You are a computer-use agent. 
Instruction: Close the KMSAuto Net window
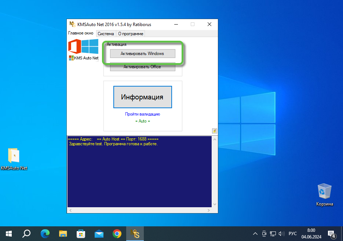209,24
